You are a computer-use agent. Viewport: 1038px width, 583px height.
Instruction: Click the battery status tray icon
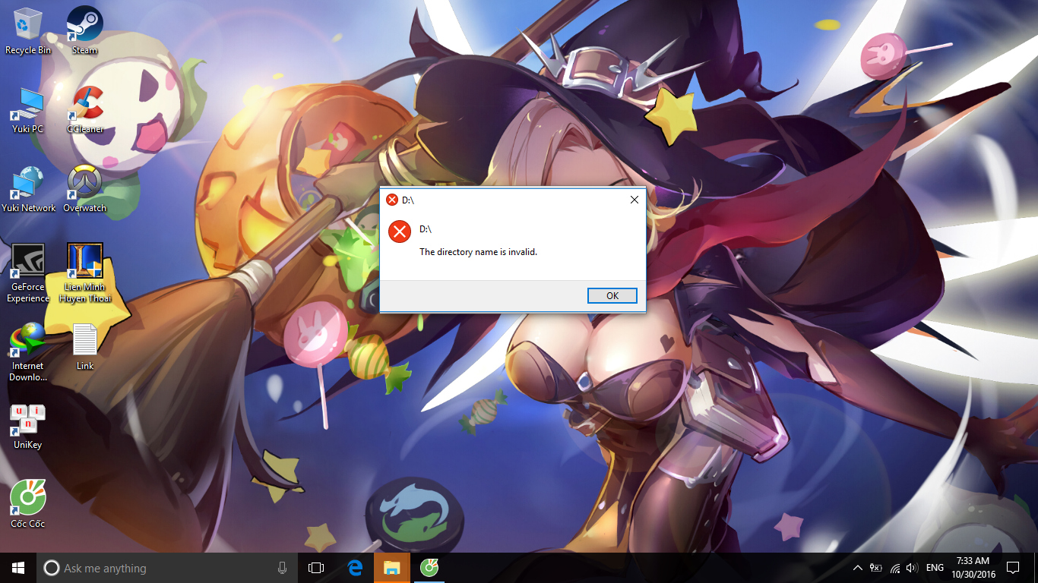[876, 568]
